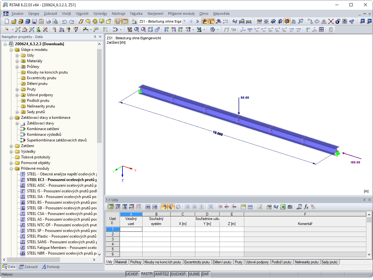Click the zoom window magnifier icon
Image resolution: width=373 pixels, height=280 pixels.
click(x=137, y=30)
